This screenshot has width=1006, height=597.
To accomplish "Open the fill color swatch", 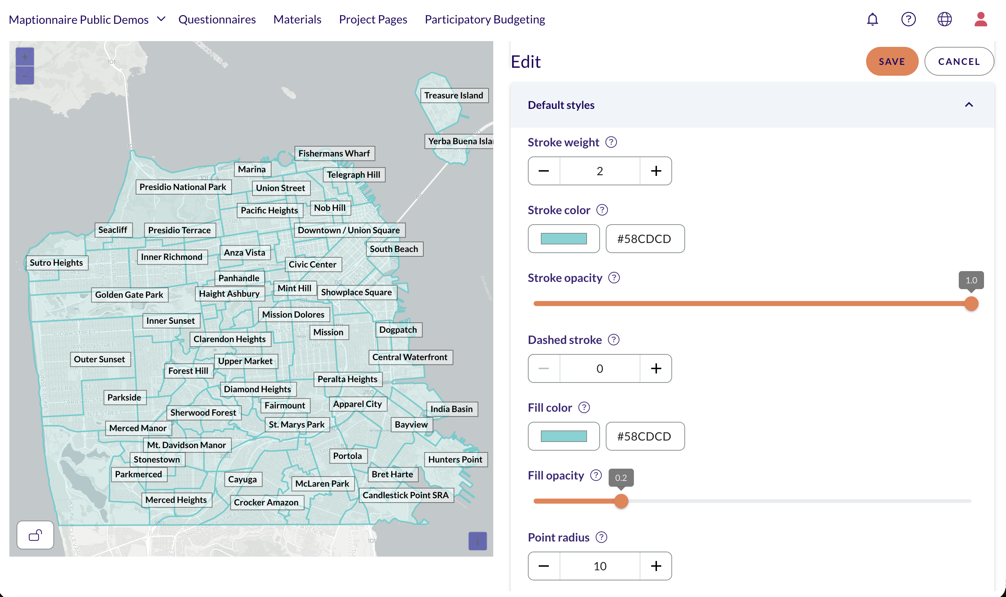I will tap(564, 436).
